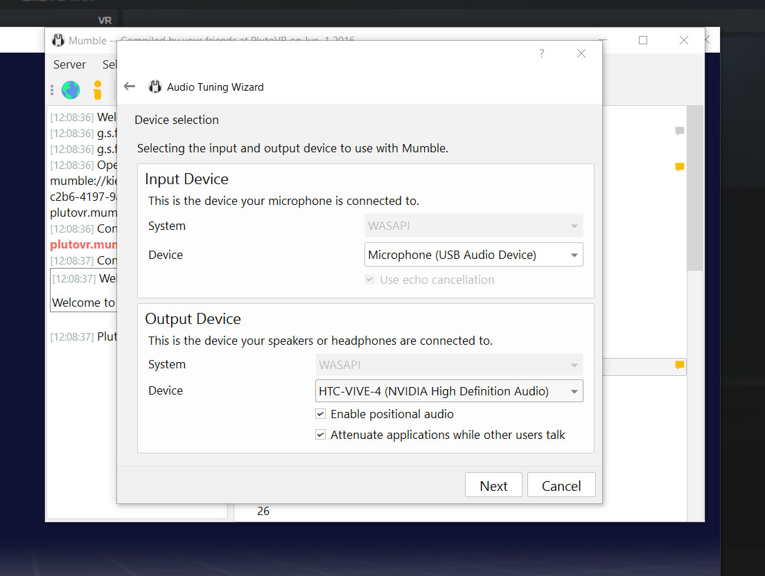Click the number 26 below the dialog
Image resolution: width=765 pixels, height=576 pixels.
pos(263,511)
